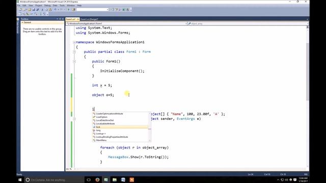
Task: Open the Toolbox window position dropdown
Action: (58, 19)
